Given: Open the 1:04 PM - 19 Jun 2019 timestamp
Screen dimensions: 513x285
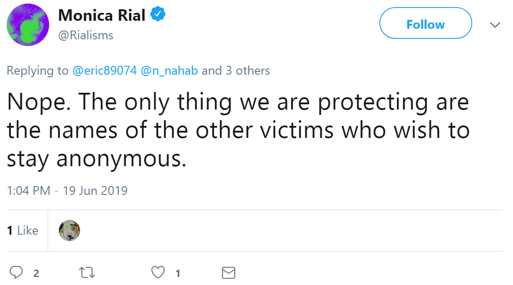Looking at the screenshot, I should coord(67,190).
